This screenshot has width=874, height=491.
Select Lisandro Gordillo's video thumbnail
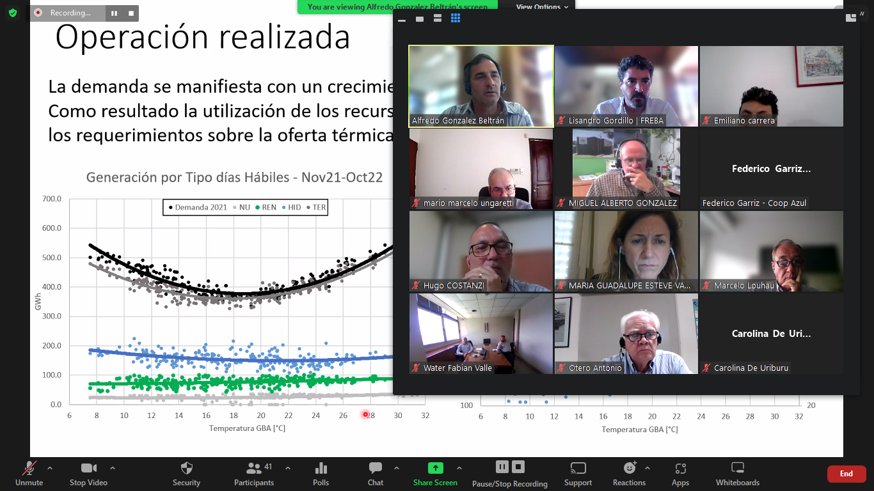click(626, 86)
